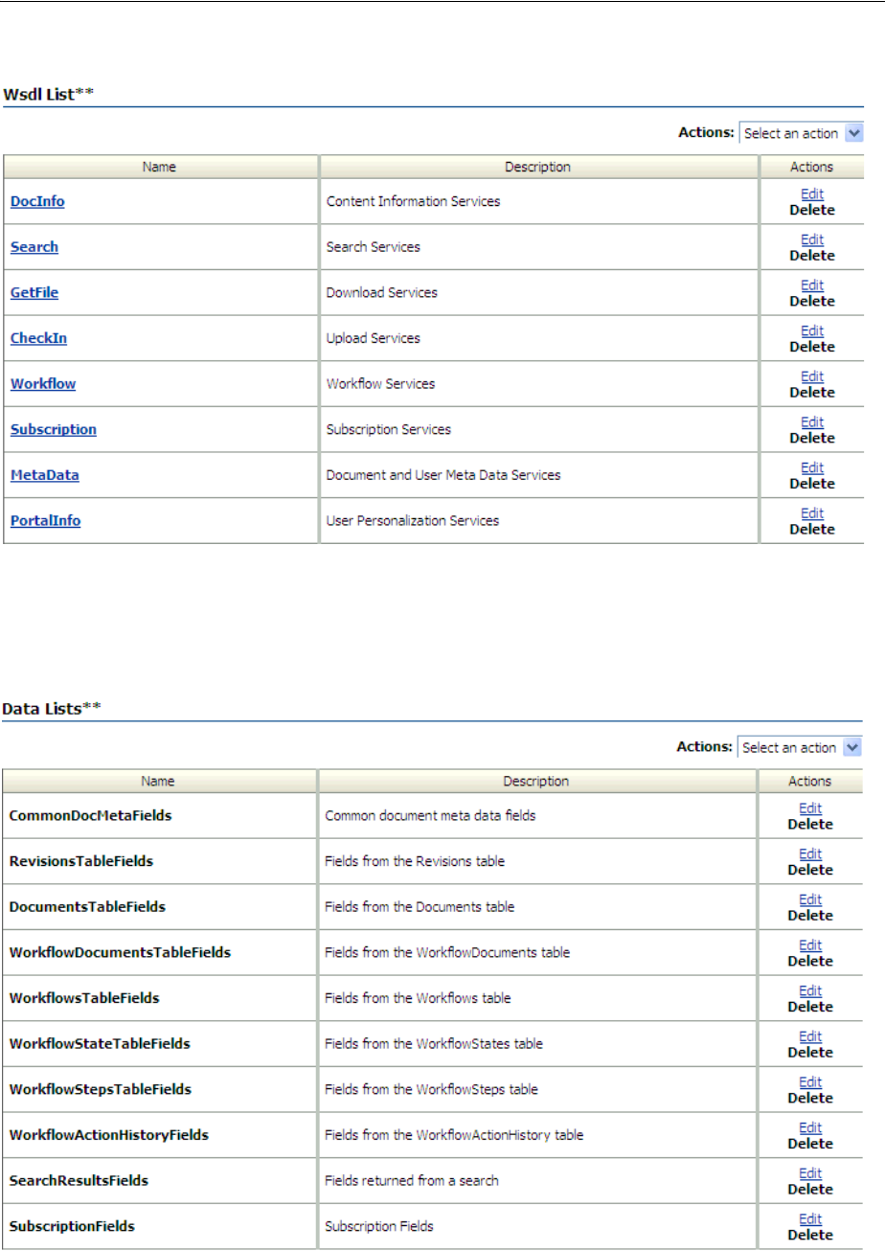Open the Workflow WSDL link
885x1251 pixels.
(43, 383)
